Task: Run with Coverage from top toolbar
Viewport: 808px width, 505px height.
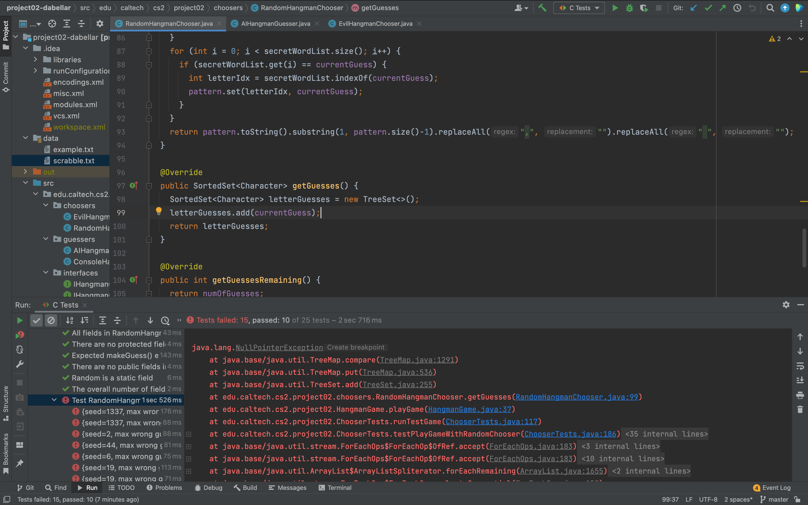Action: tap(644, 8)
